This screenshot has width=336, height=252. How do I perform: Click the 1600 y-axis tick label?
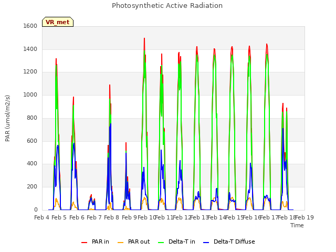point(30,26)
